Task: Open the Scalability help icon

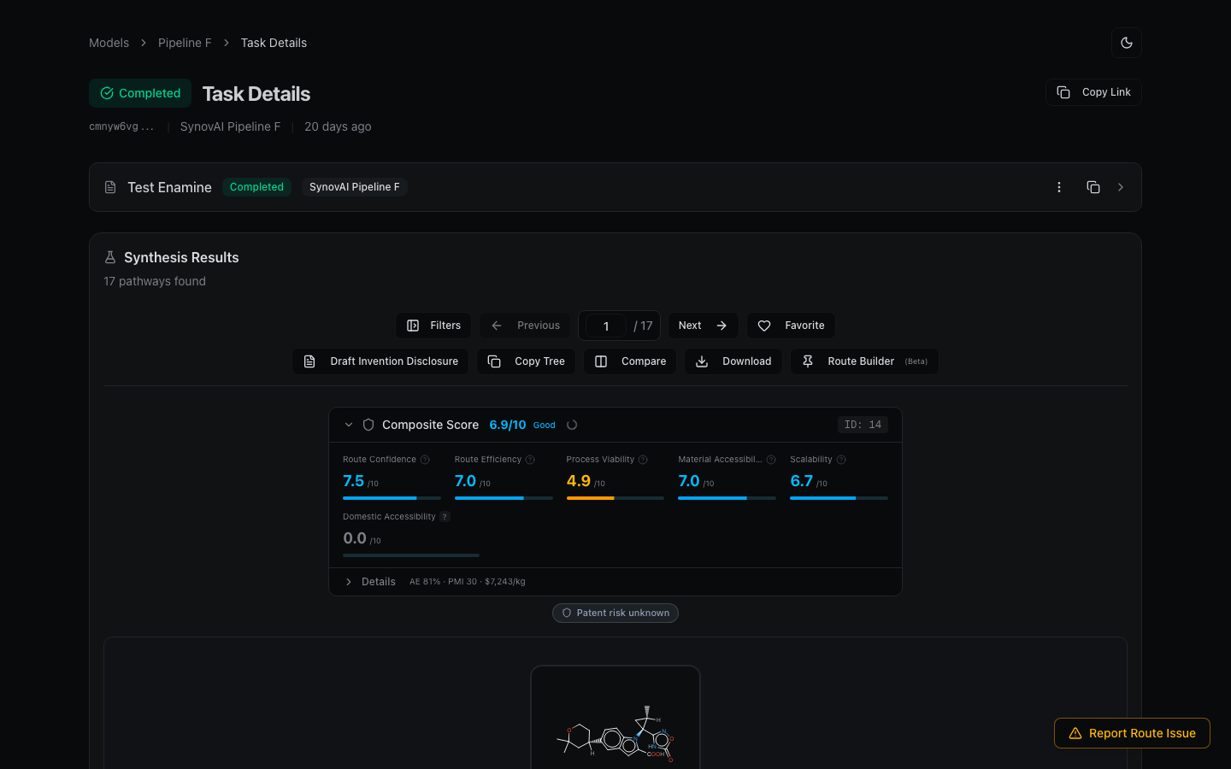Action: pos(841,460)
